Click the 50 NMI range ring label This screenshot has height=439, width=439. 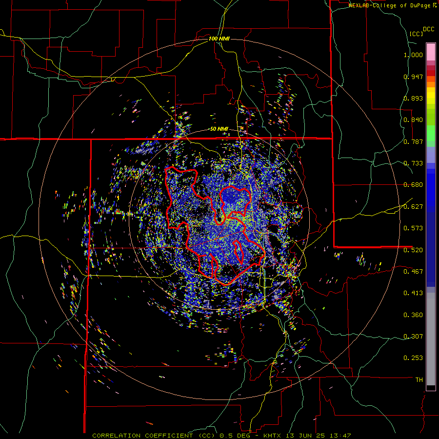219,129
